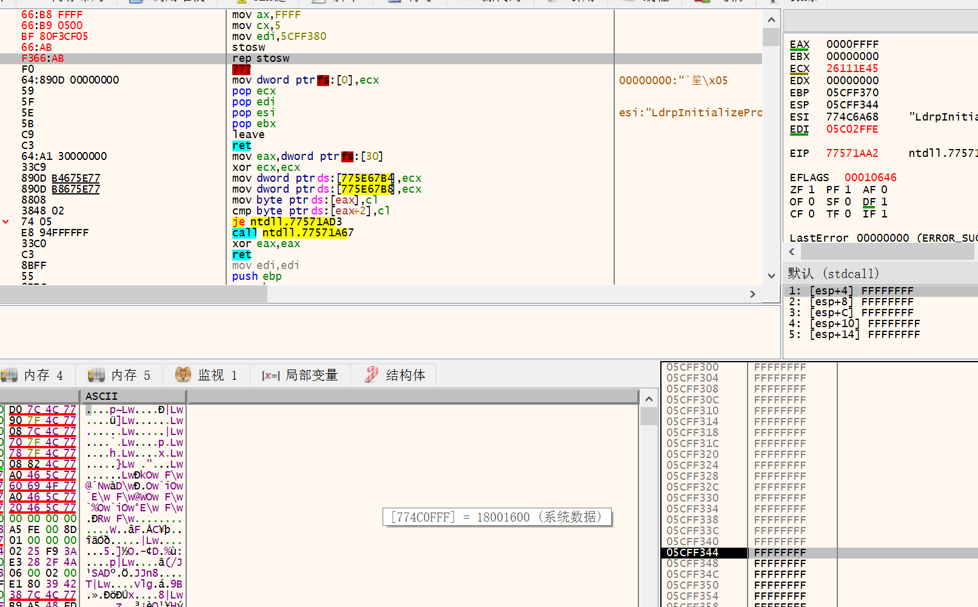Select the 'rep stosw' instruction row

coord(381,58)
